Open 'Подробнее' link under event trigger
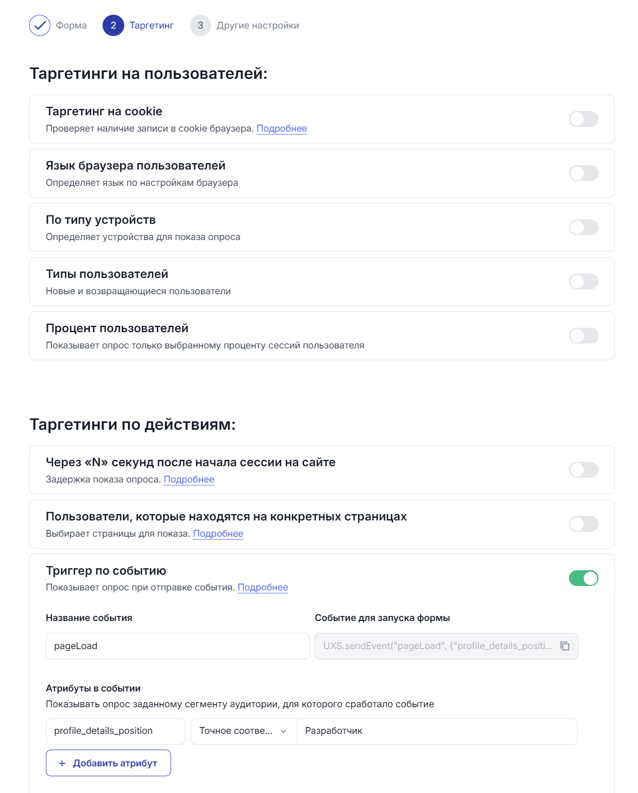The image size is (638, 793). pyautogui.click(x=263, y=587)
